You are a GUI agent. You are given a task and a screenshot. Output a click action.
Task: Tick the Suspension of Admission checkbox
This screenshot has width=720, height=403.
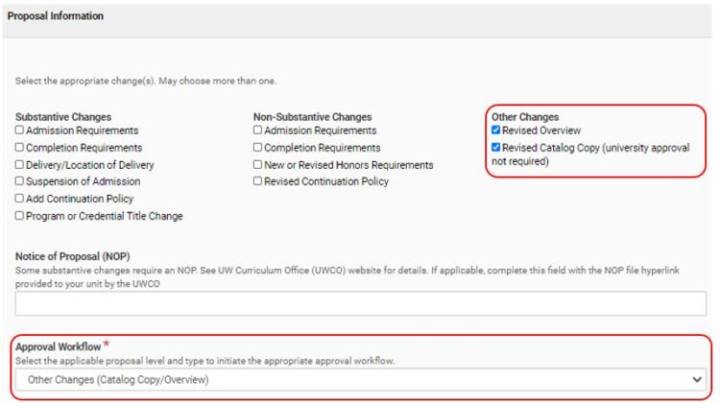point(19,181)
